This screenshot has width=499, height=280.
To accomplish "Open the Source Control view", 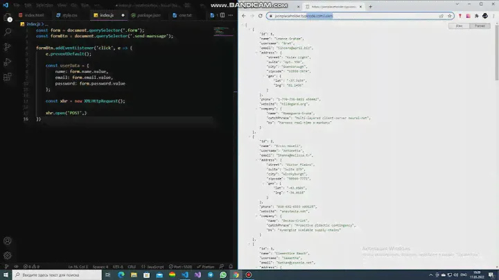I will [8, 46].
